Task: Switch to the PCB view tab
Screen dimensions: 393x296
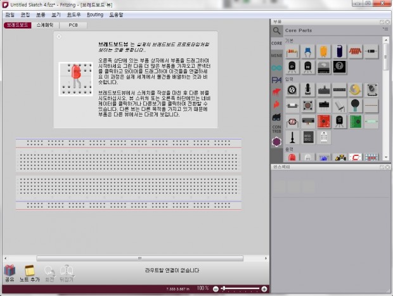Action: click(74, 25)
